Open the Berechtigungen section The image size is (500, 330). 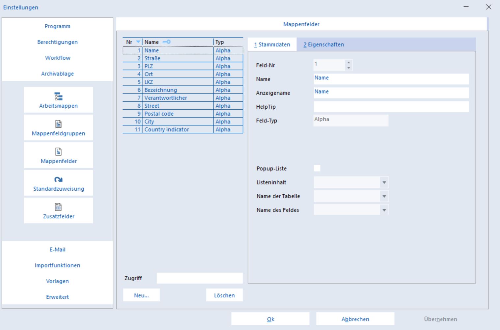[x=57, y=42]
